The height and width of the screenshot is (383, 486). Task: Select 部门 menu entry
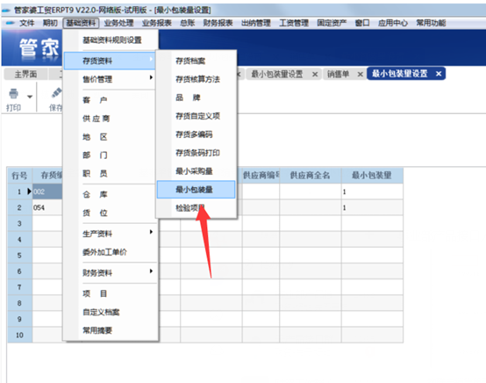[x=111, y=155]
